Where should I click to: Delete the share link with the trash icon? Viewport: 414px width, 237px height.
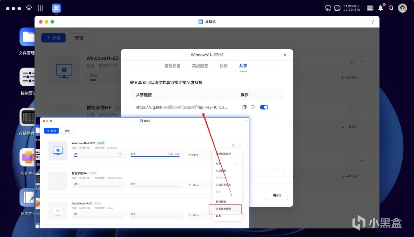pos(253,107)
